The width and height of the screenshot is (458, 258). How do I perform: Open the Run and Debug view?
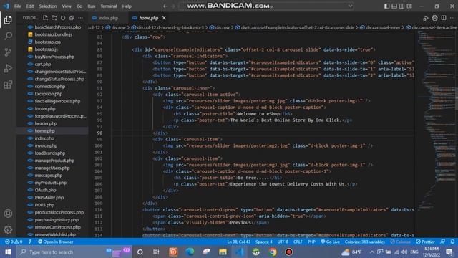(8, 69)
